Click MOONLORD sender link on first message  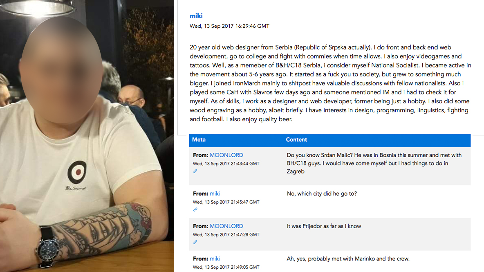coord(226,155)
